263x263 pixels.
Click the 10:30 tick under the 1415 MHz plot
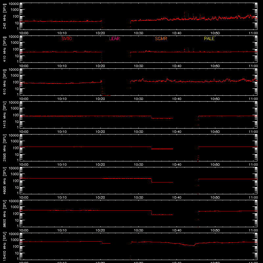[x=138, y=132]
